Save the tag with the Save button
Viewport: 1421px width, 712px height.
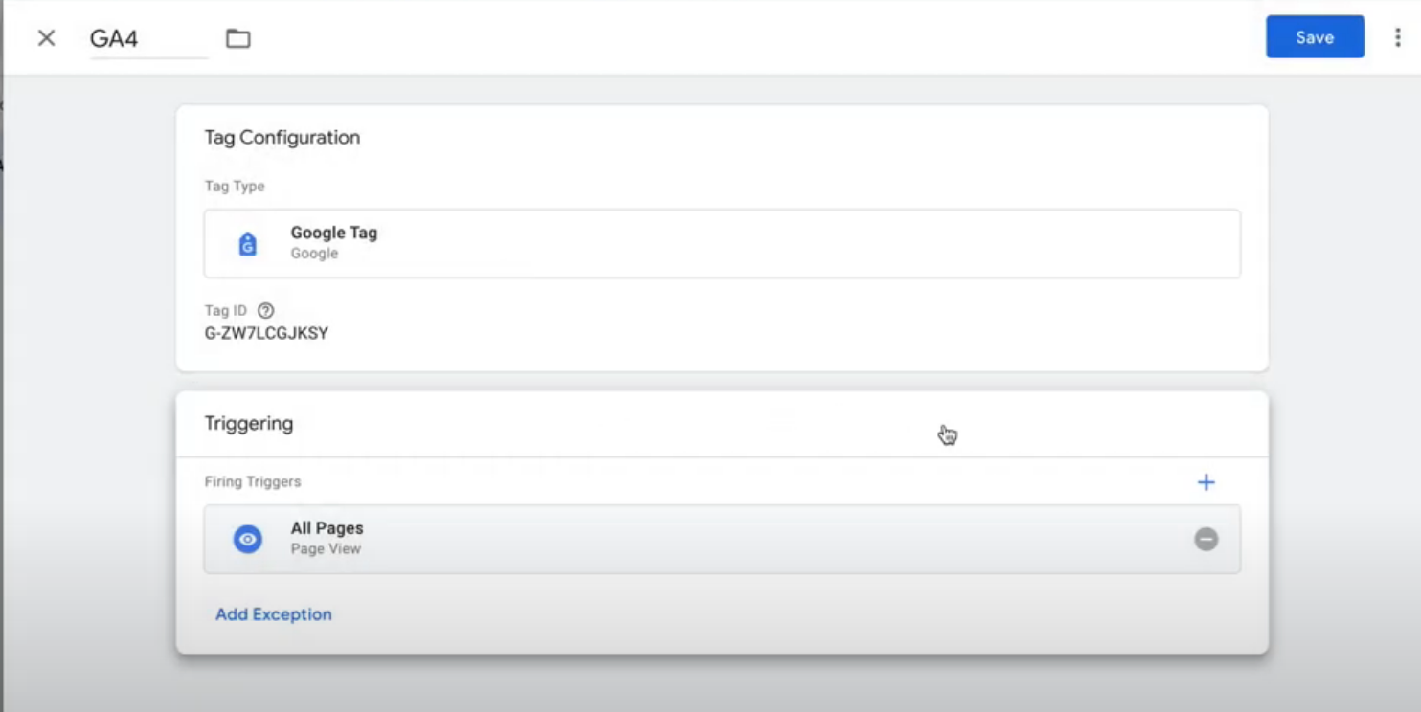(1315, 37)
